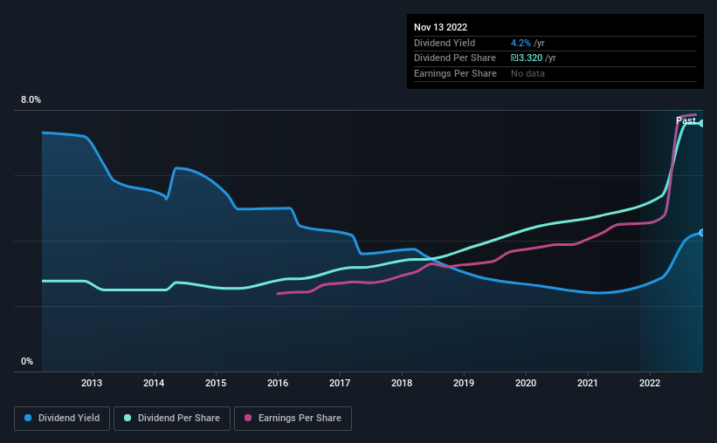Viewport: 717px width, 443px height.
Task: Click the blue Dividend Yield legend dot
Action: pyautogui.click(x=29, y=419)
